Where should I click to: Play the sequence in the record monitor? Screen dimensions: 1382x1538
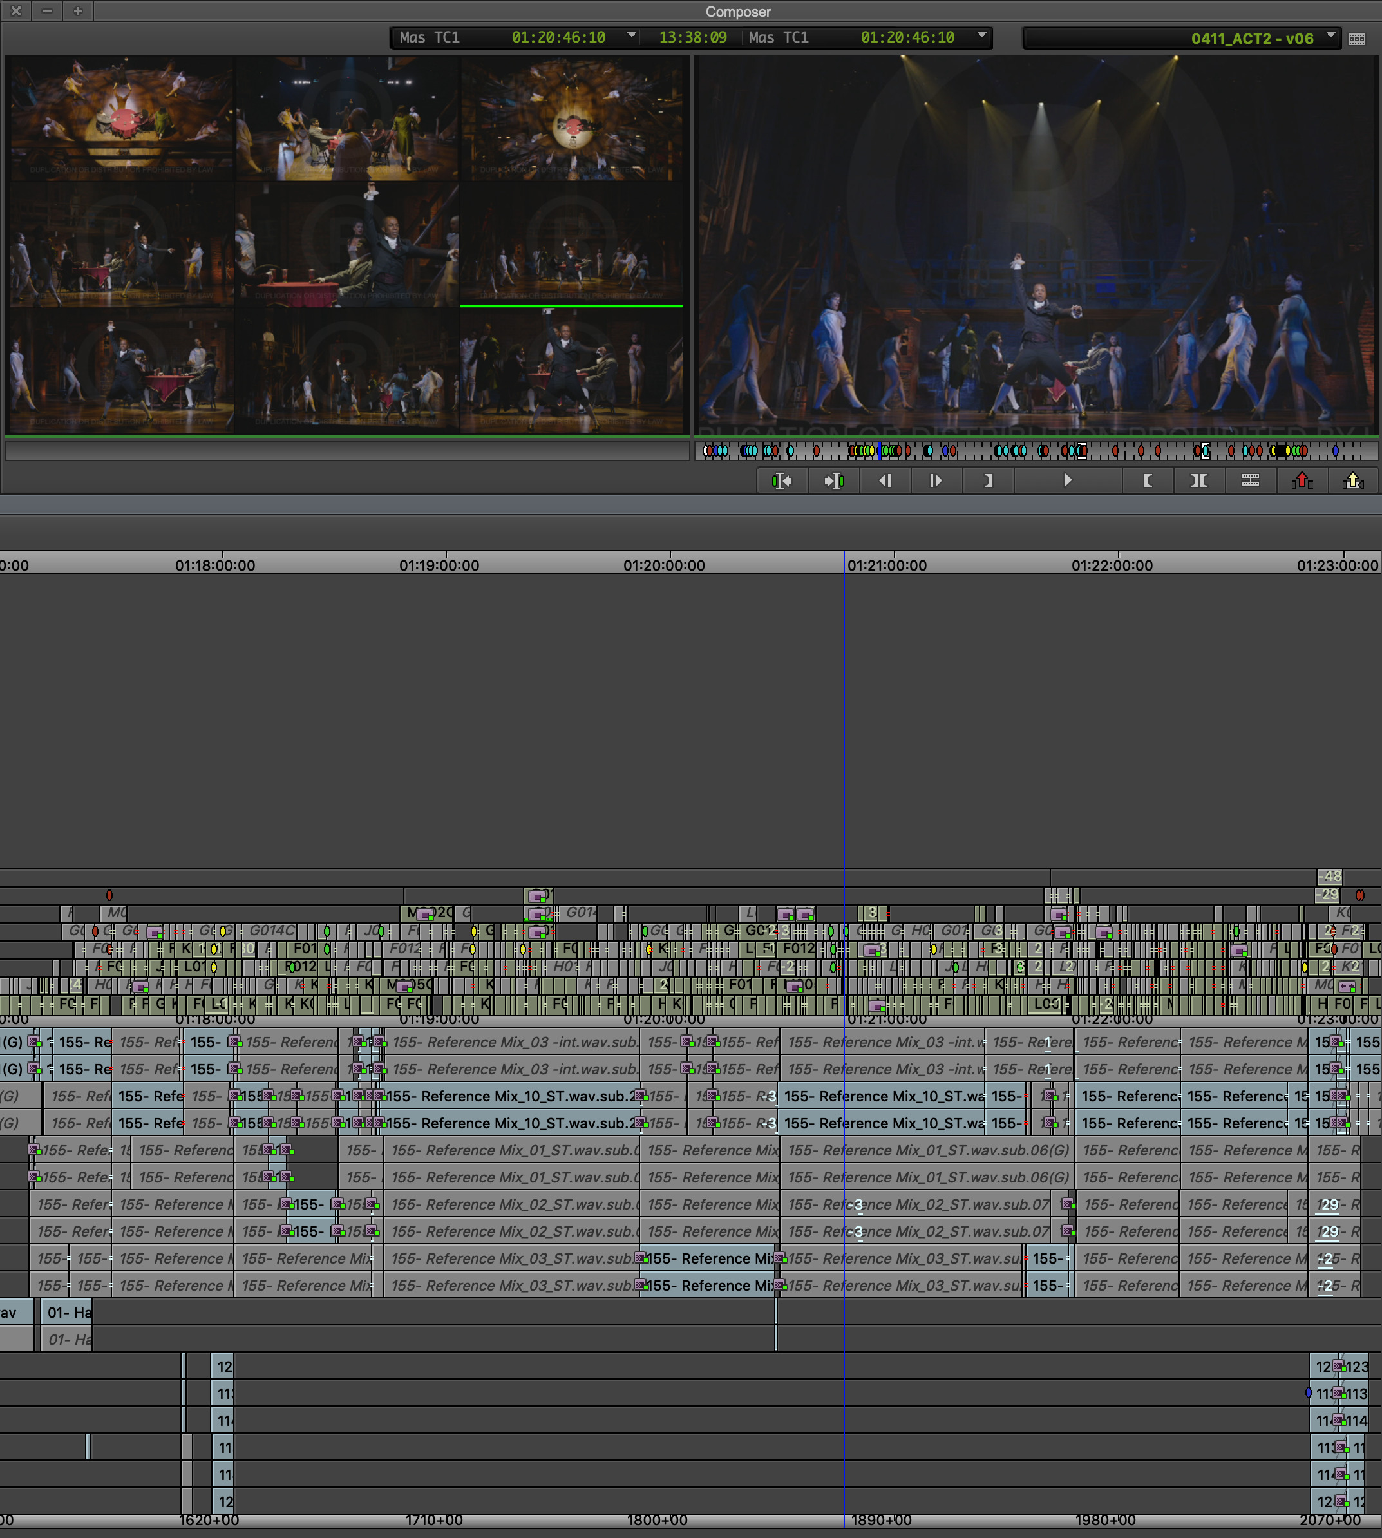tap(1068, 480)
